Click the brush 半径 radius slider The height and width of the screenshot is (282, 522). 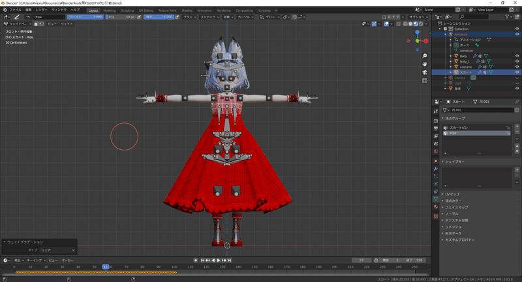121,17
